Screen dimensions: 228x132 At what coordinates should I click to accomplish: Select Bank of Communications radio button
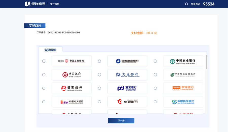pyautogui.click(x=100, y=75)
